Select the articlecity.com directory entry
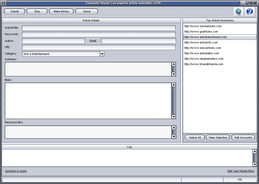 pos(201,42)
